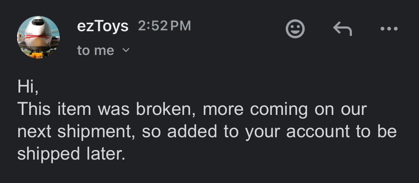Open the ezToys airplane profile picture
Image resolution: width=419 pixels, height=183 pixels.
click(38, 37)
